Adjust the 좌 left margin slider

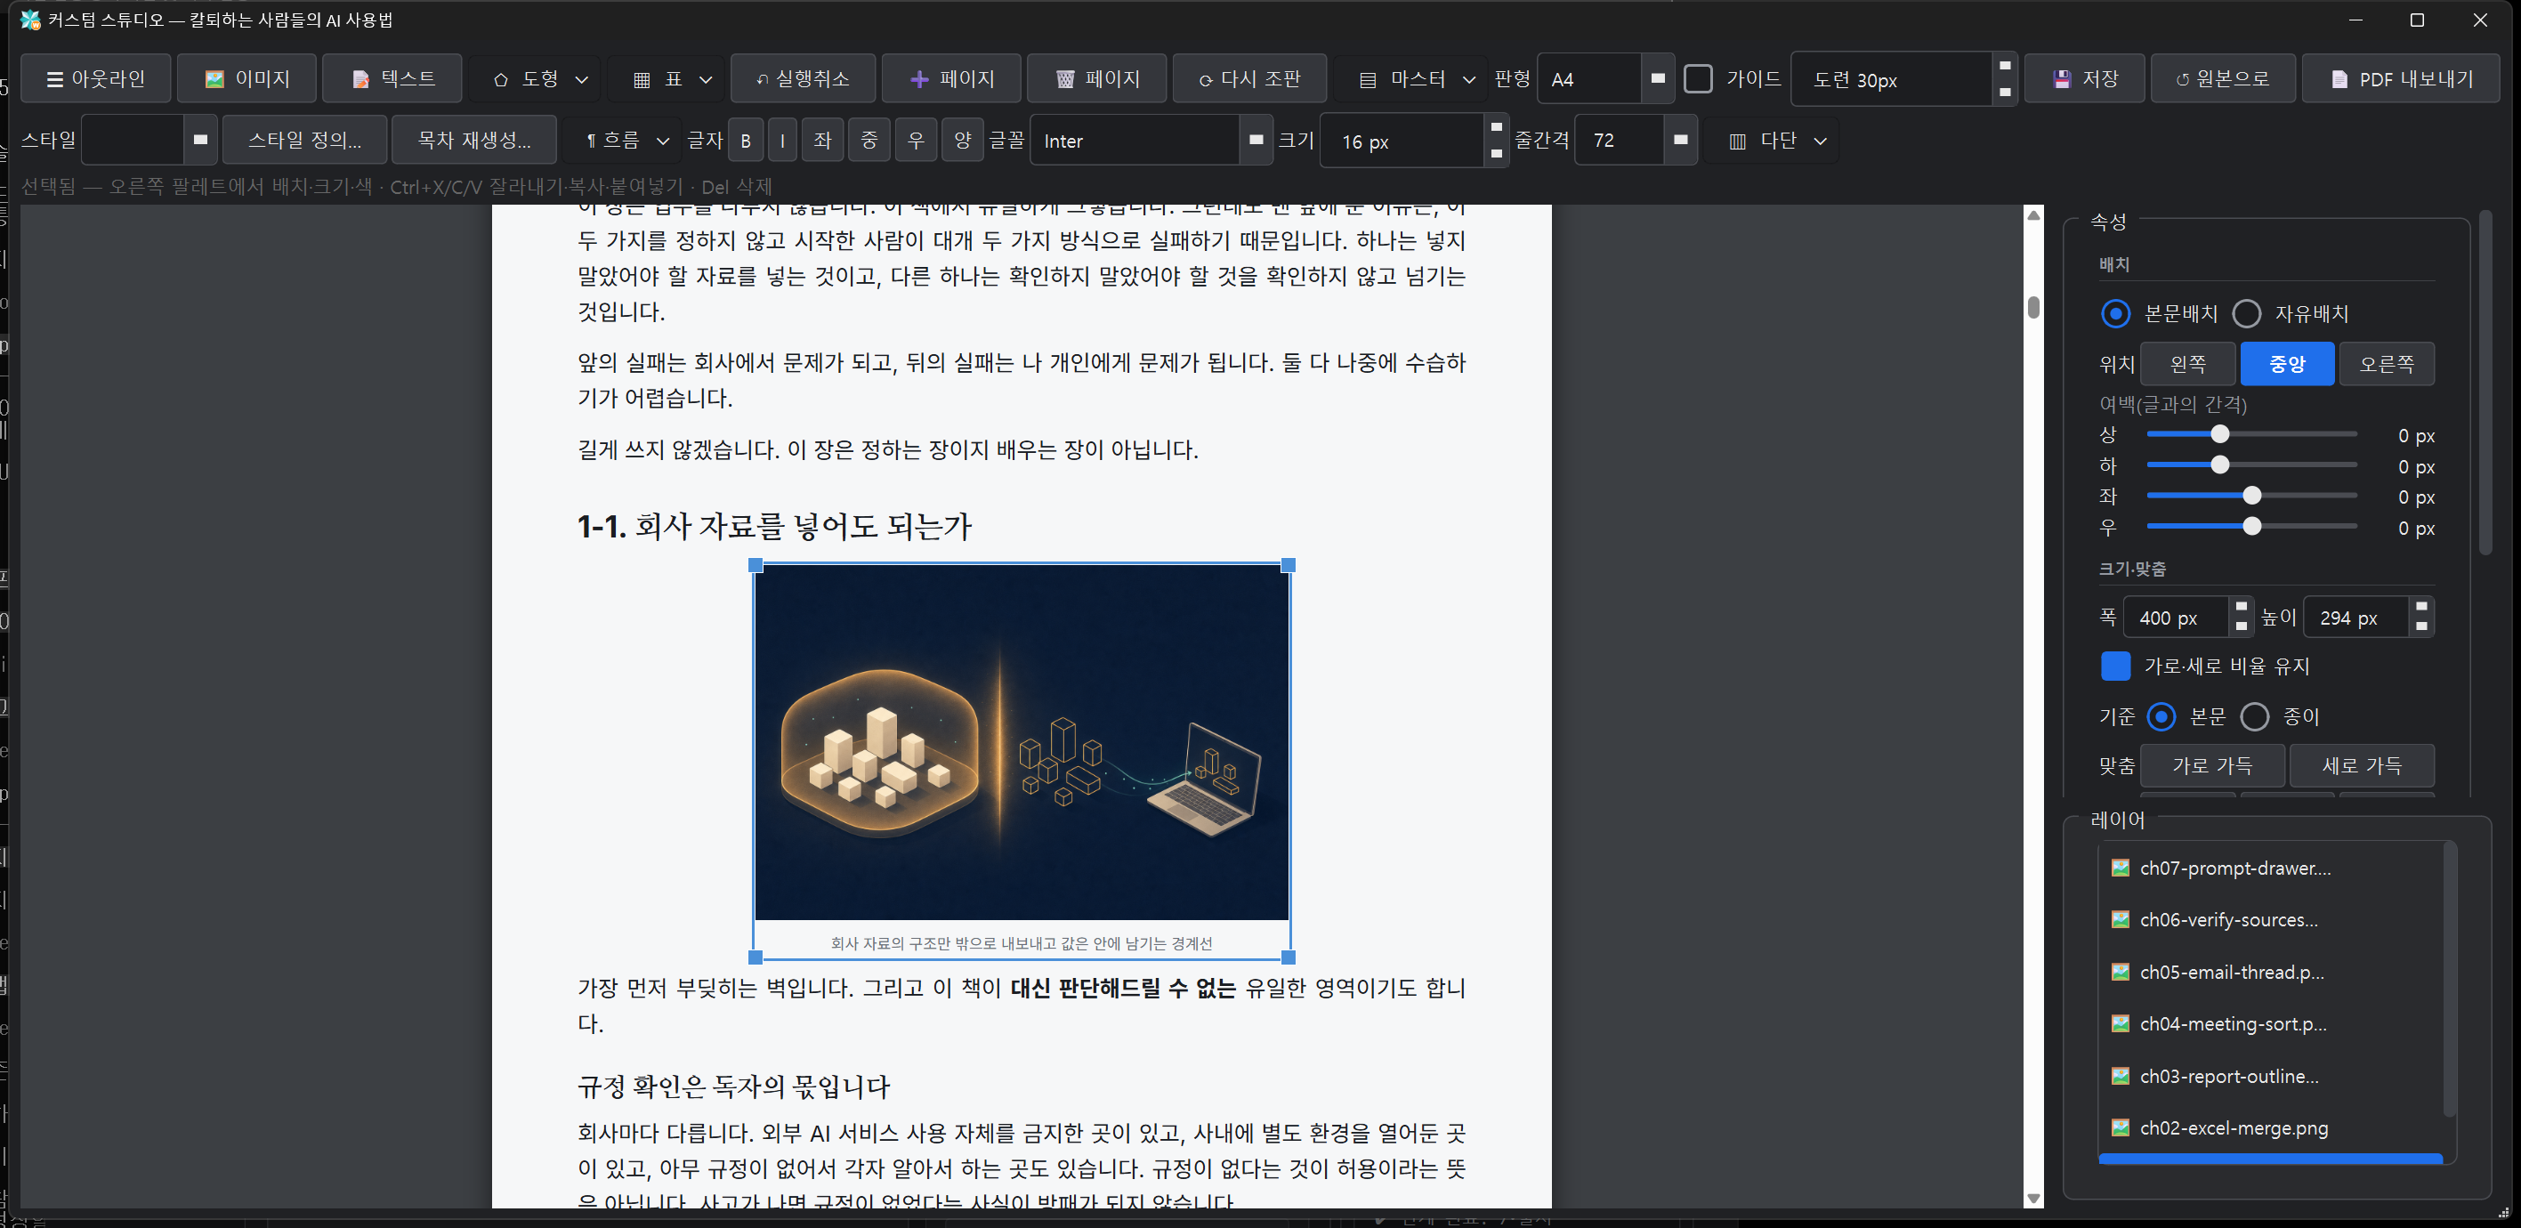coord(2252,496)
